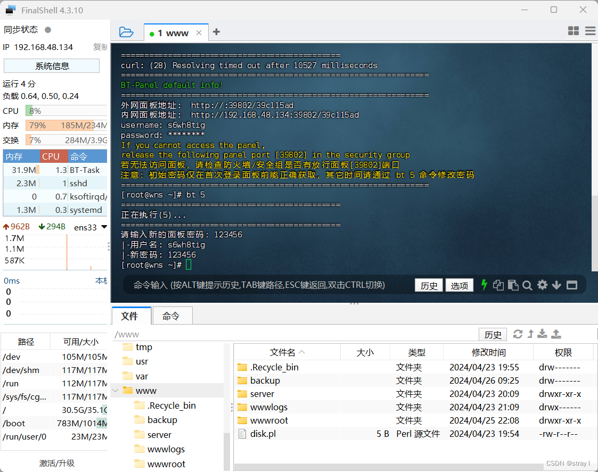
Task: Switch to the 命令 tab
Action: pos(172,316)
